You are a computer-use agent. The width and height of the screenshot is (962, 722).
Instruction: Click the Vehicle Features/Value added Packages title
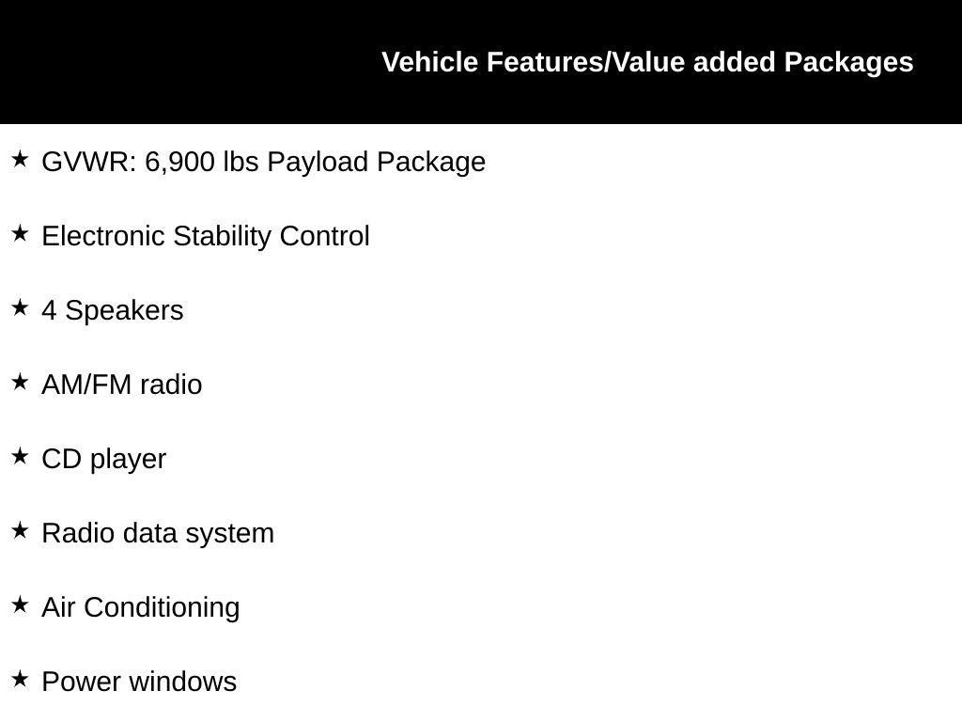(647, 62)
